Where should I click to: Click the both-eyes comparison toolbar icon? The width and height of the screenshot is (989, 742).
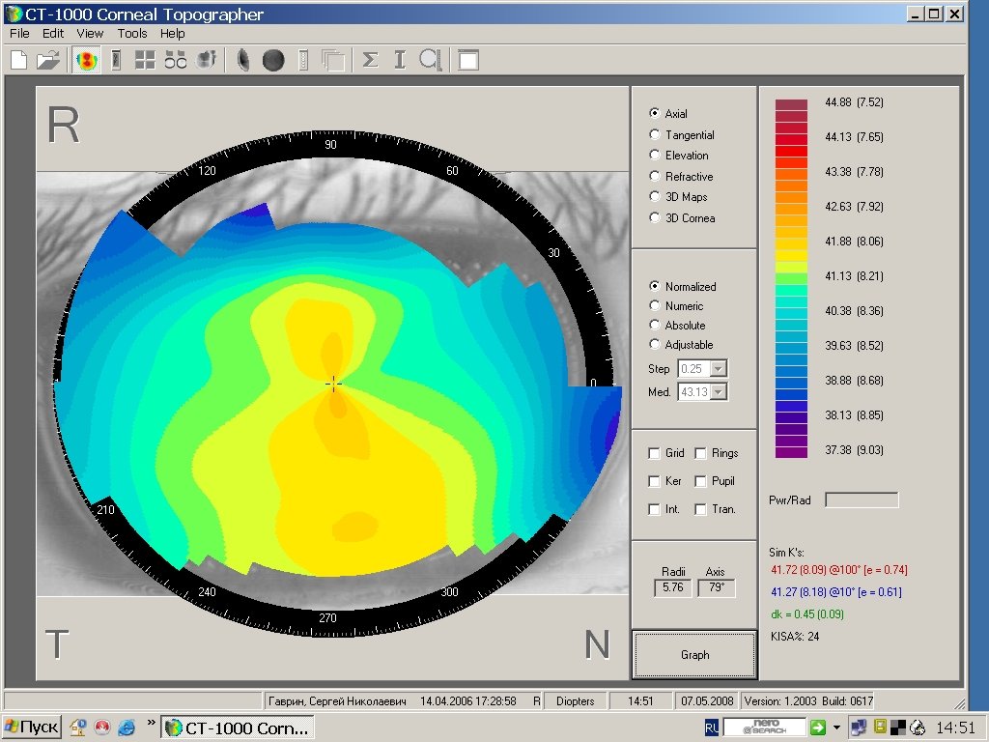point(176,61)
